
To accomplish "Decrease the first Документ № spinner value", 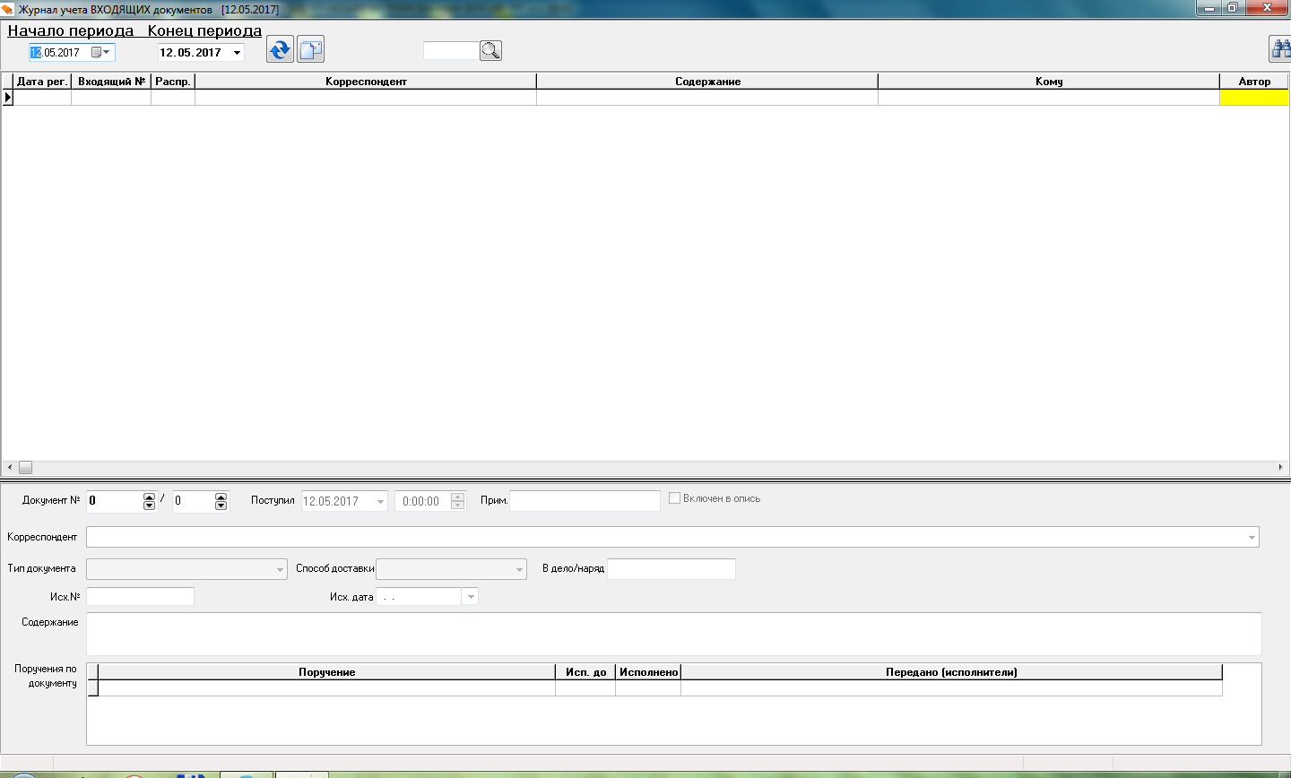I will coord(149,506).
